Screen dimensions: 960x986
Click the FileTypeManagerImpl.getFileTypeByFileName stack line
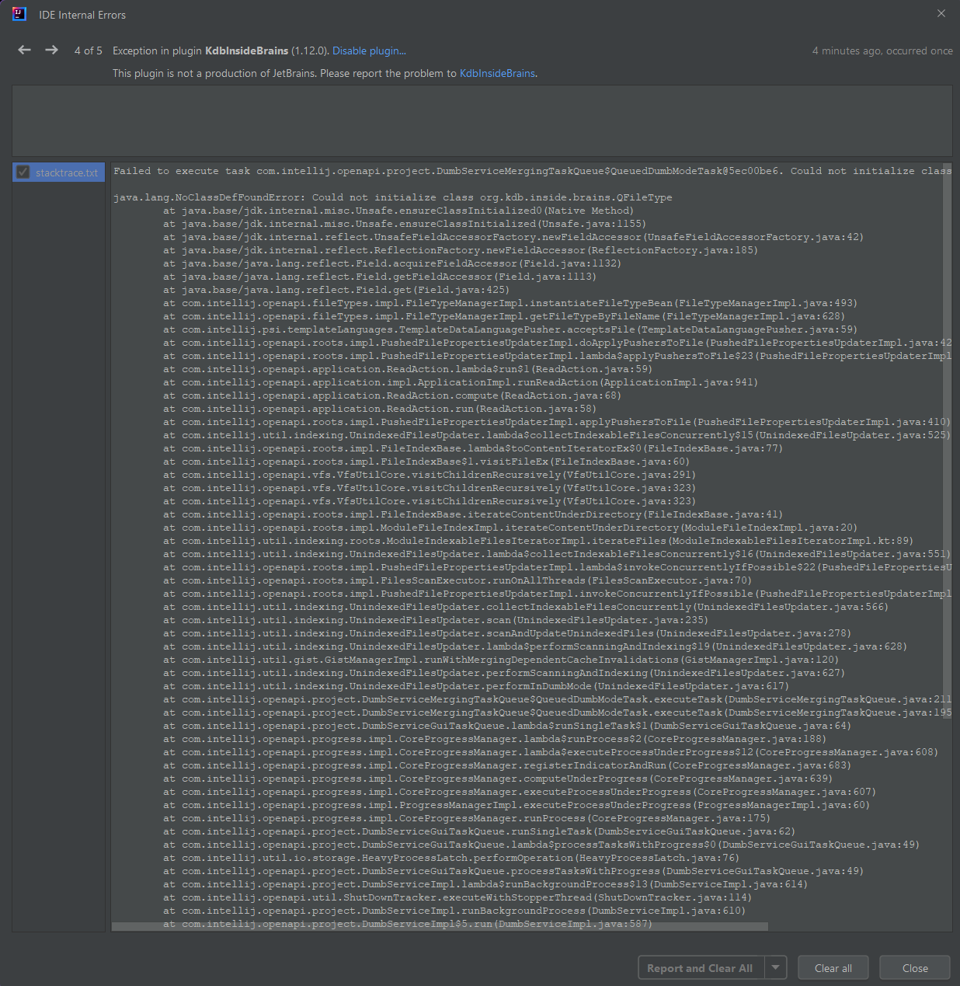(504, 316)
